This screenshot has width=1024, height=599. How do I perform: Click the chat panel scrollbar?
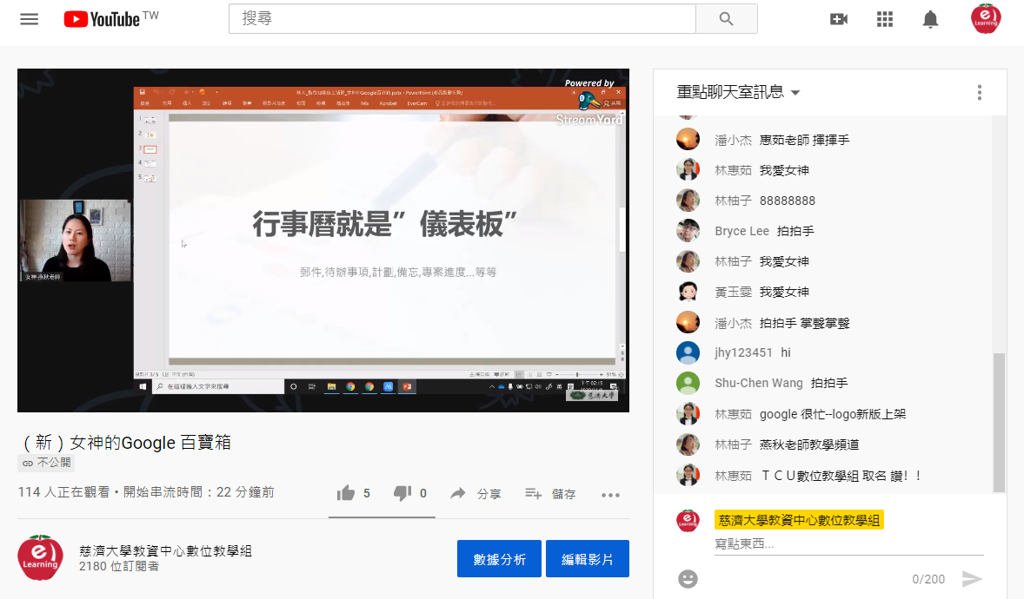[x=999, y=421]
